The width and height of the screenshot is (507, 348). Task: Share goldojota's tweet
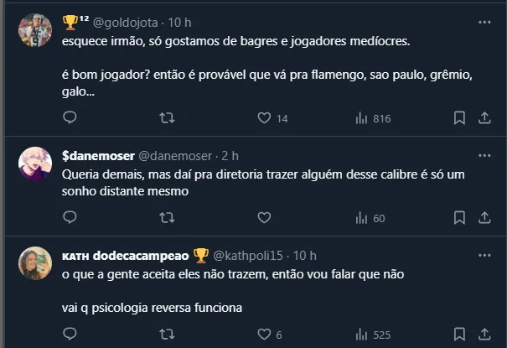coord(484,118)
